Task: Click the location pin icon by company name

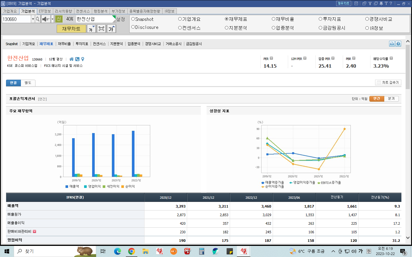Action: point(83,59)
